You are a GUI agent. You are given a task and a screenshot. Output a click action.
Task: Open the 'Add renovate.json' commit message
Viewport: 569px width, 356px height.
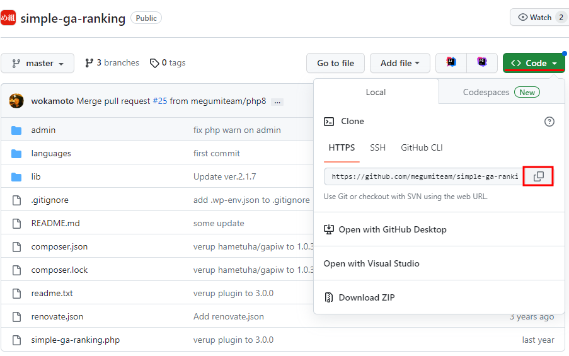coord(229,316)
